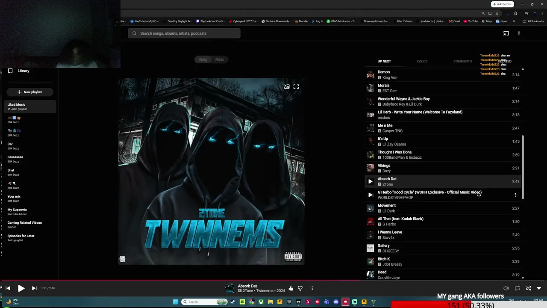Skip to the next track
This screenshot has height=308, width=547.
34,288
